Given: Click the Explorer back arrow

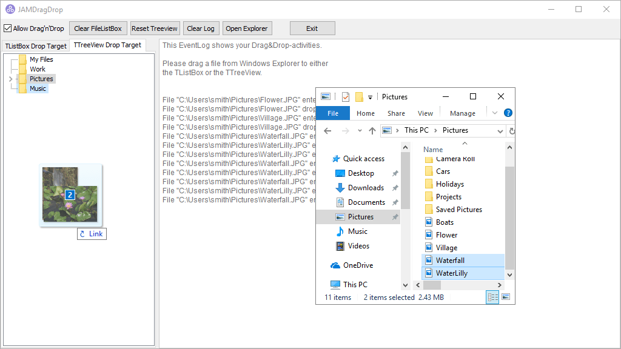Looking at the screenshot, I should tap(327, 130).
